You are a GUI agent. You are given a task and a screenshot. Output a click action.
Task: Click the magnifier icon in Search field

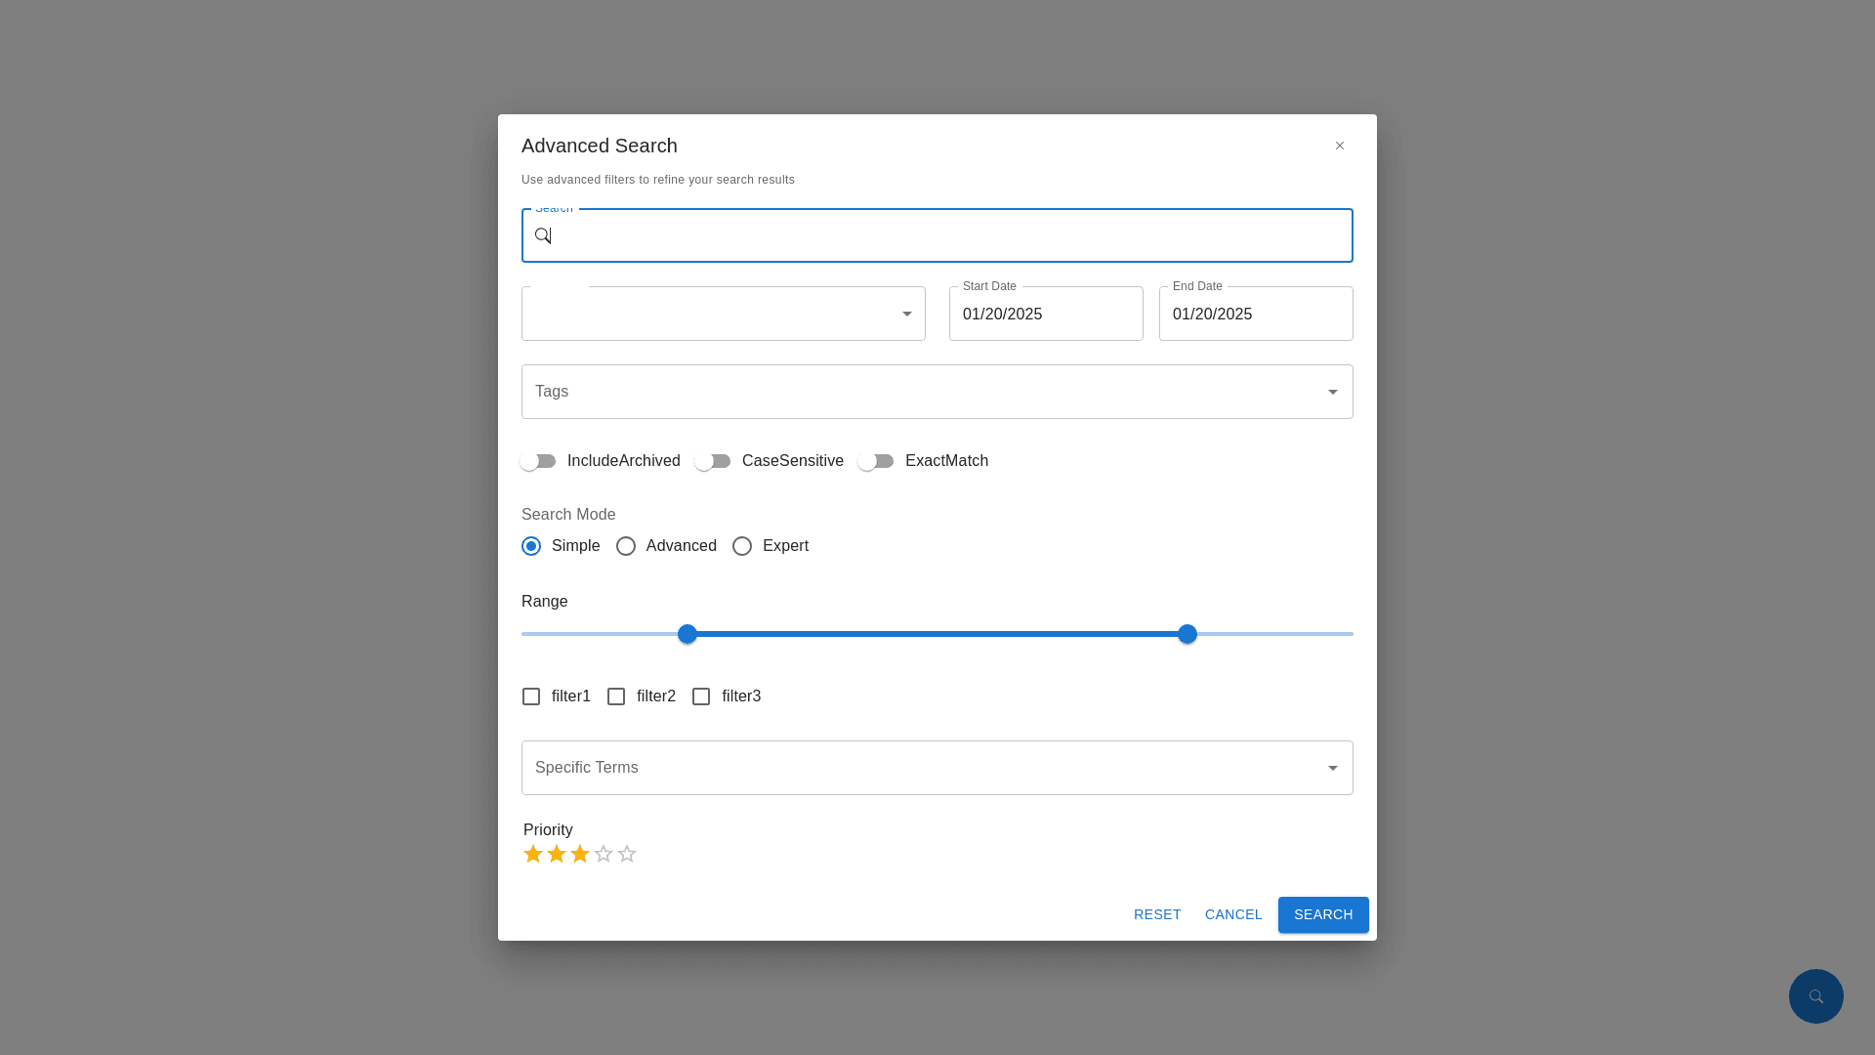[x=543, y=235]
